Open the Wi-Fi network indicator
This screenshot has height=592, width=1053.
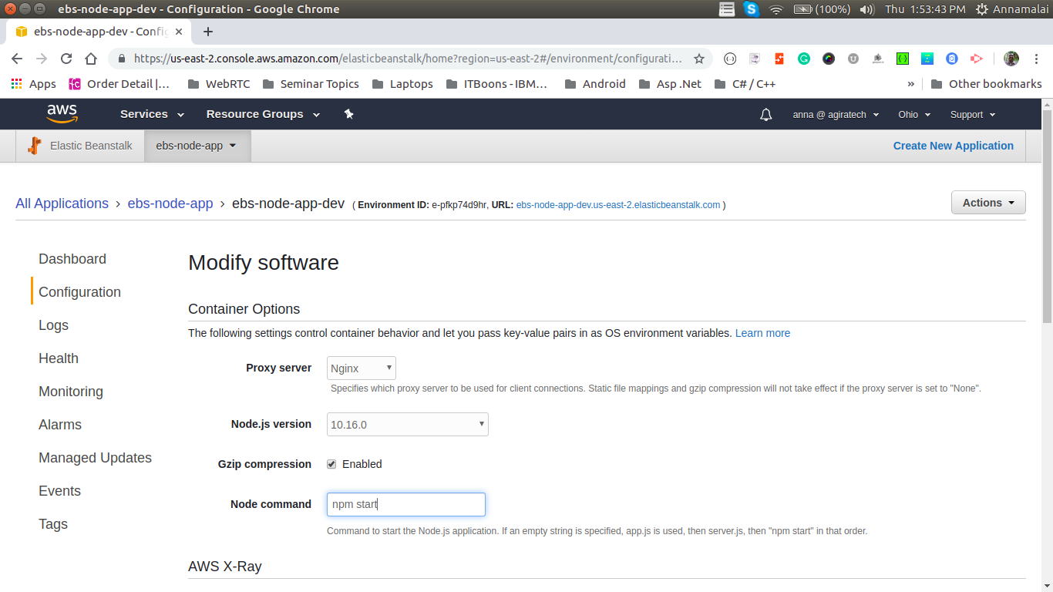click(x=776, y=9)
